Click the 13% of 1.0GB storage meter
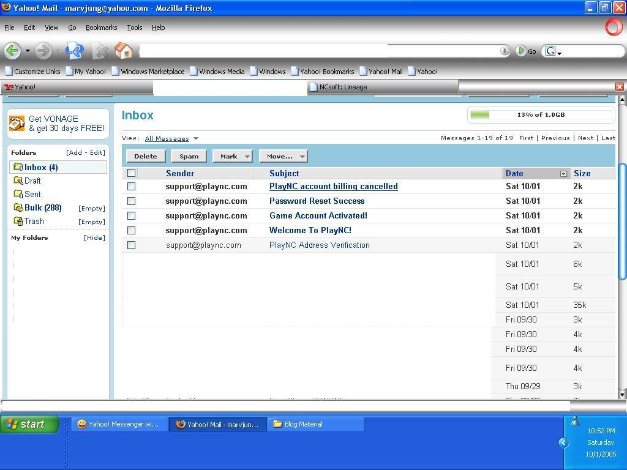 coord(540,114)
